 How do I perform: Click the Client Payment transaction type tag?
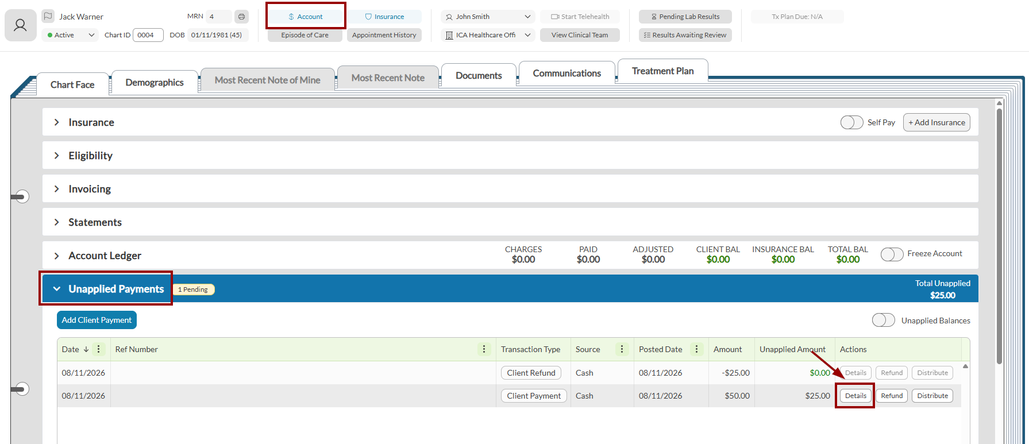click(x=534, y=396)
